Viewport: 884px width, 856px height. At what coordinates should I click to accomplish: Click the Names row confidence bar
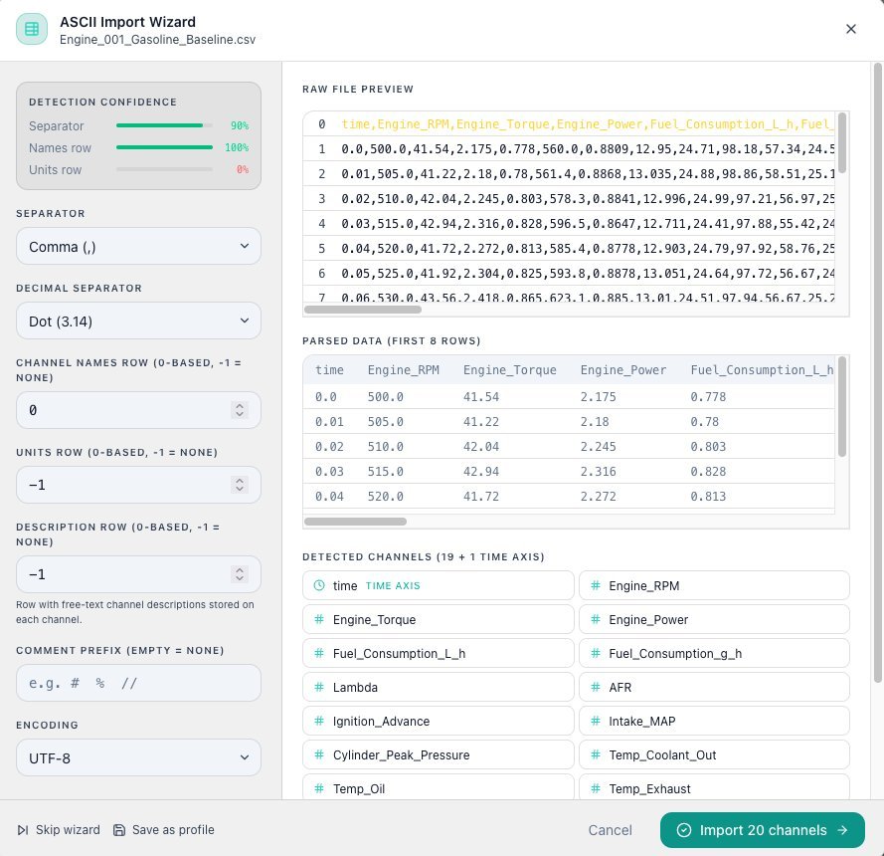click(165, 147)
